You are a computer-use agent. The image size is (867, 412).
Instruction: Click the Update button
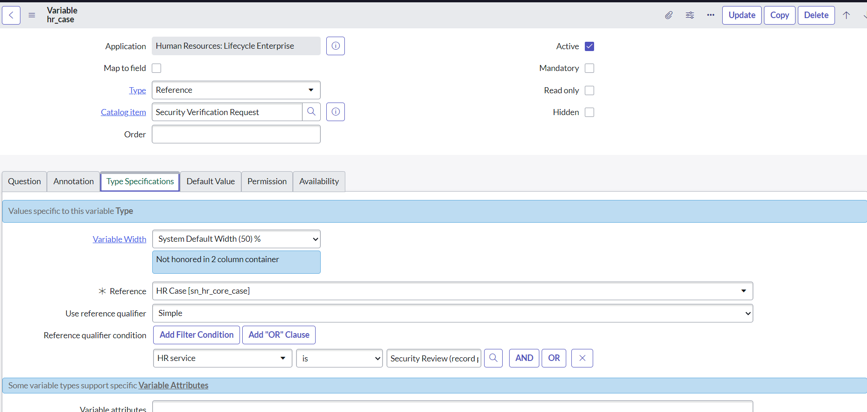pos(742,15)
